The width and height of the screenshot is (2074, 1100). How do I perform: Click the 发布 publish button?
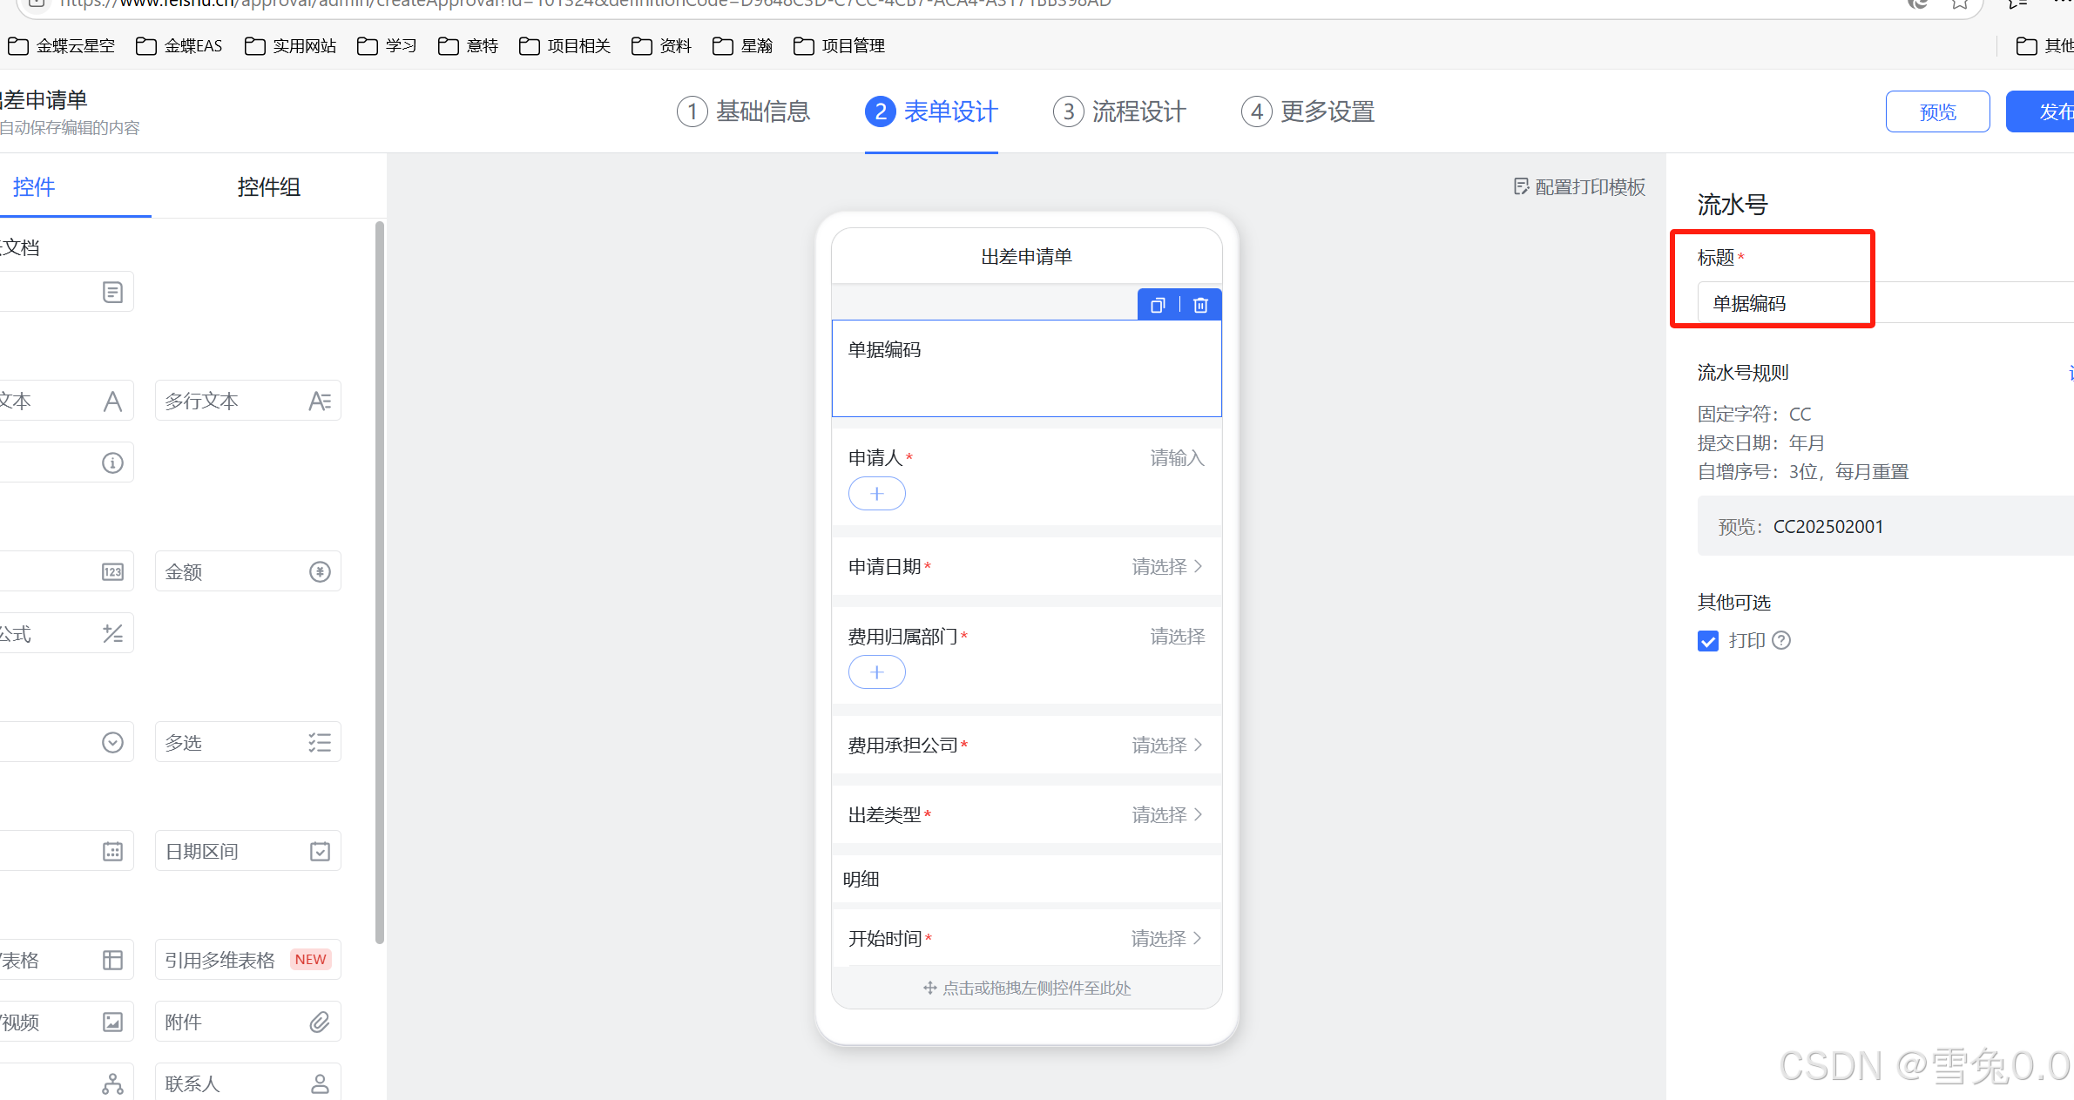(x=2041, y=111)
